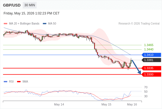Click the 30 MIN timeframe badge
The width and height of the screenshot is (162, 109).
pyautogui.click(x=30, y=5)
